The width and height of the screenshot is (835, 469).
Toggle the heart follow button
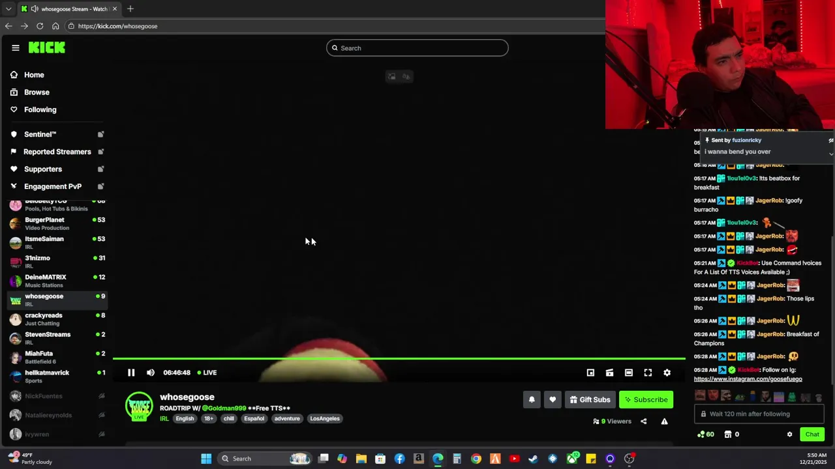pos(553,400)
